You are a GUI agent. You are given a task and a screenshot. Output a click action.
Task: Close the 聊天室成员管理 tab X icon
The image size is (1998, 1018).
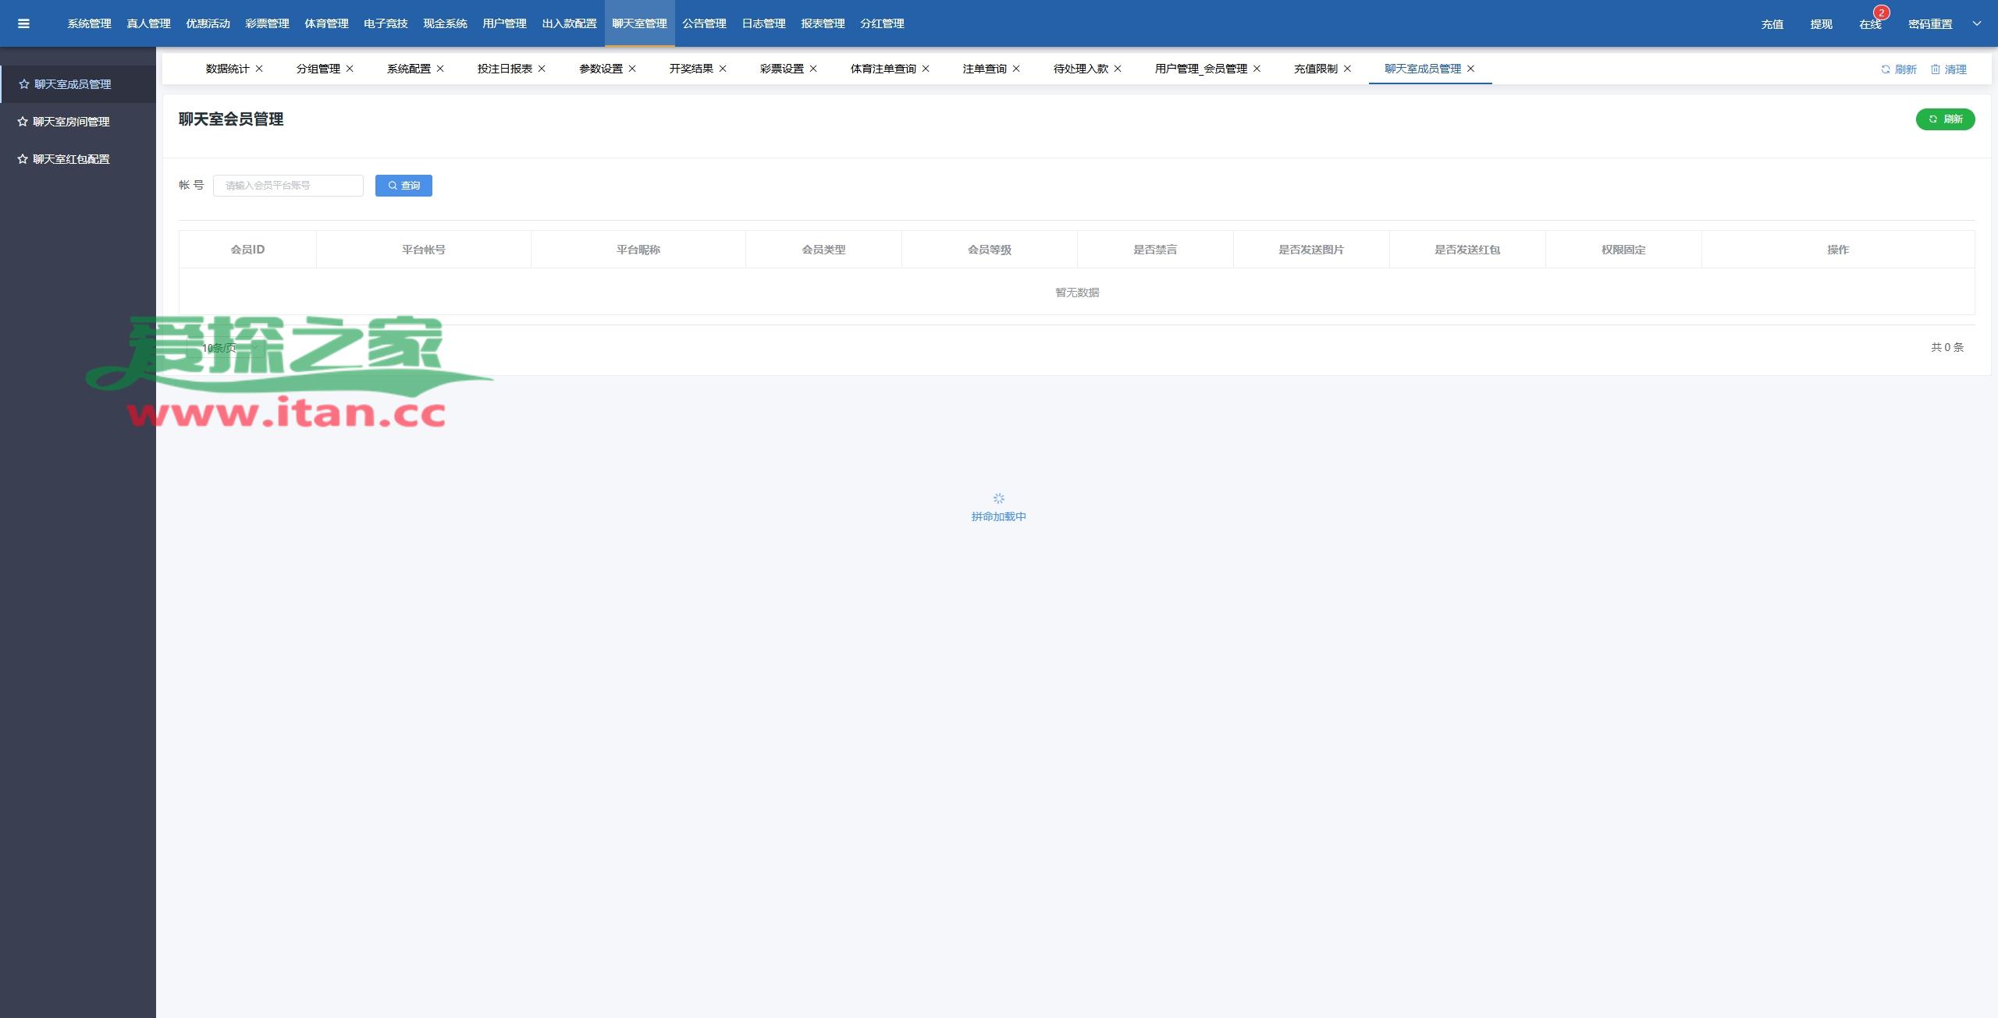(1470, 69)
